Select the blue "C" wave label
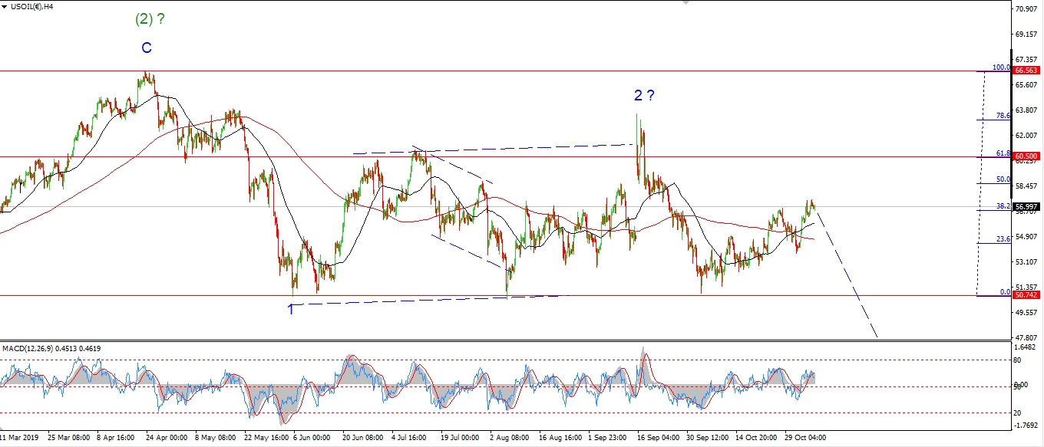Viewport: 1044px width, 447px height. coord(146,48)
